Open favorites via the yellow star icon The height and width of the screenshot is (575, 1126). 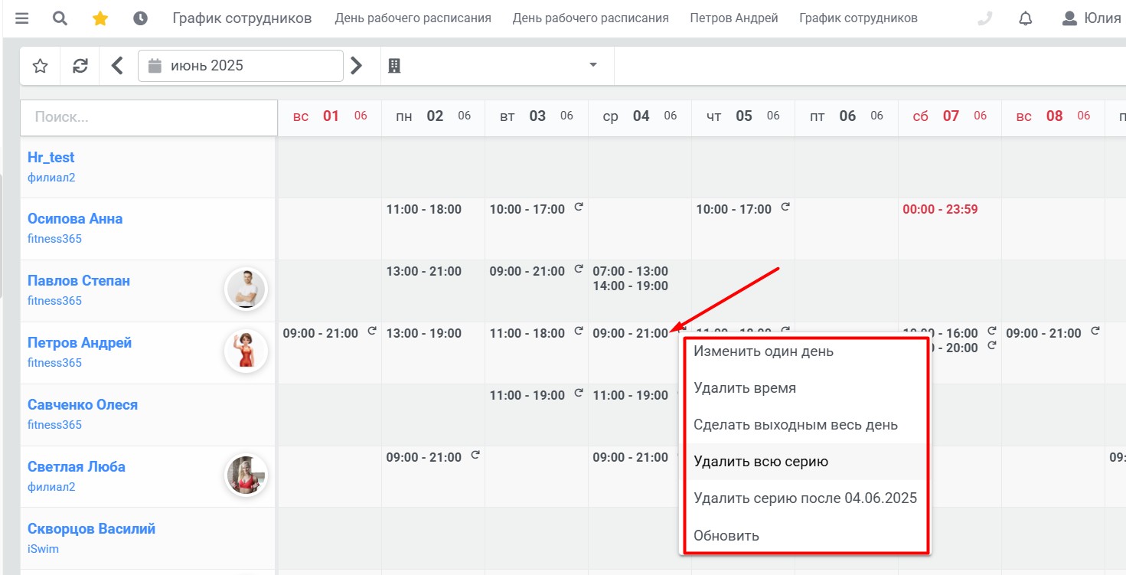click(100, 18)
